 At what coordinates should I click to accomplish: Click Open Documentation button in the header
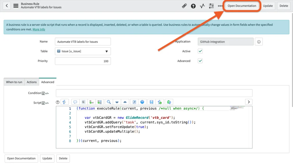click(242, 6)
